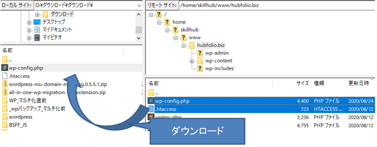Click the マイドキュメント document icon
Image resolution: width=377 pixels, height=147 pixels.
(37, 30)
